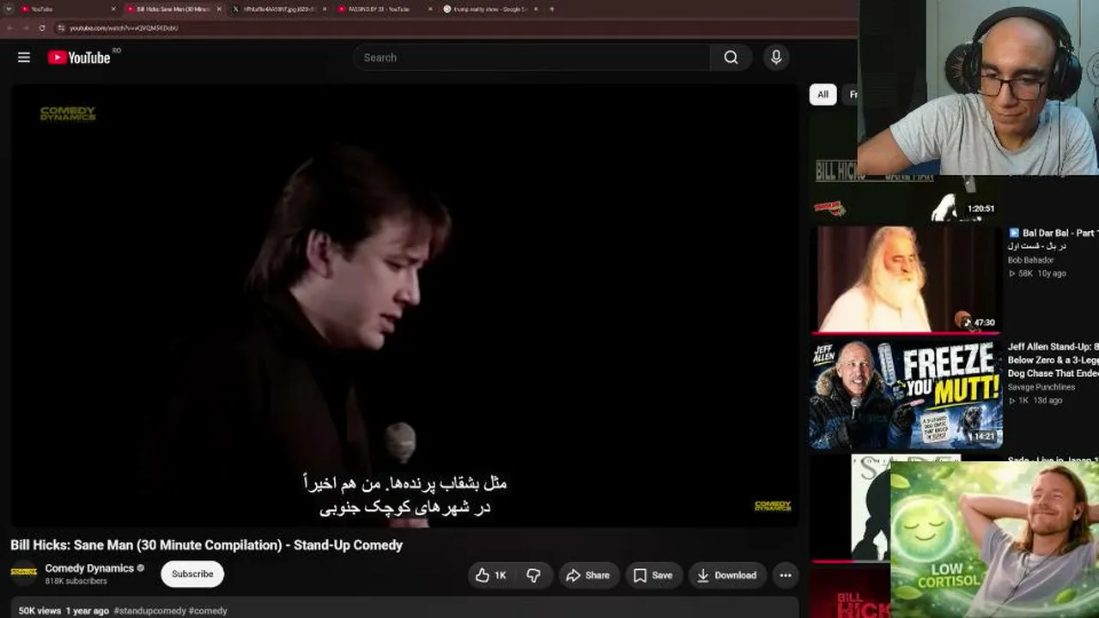Screen dimensions: 1099x618
Task: Click the video title Bill Hicks: Sane Man
Action: pyautogui.click(x=206, y=545)
